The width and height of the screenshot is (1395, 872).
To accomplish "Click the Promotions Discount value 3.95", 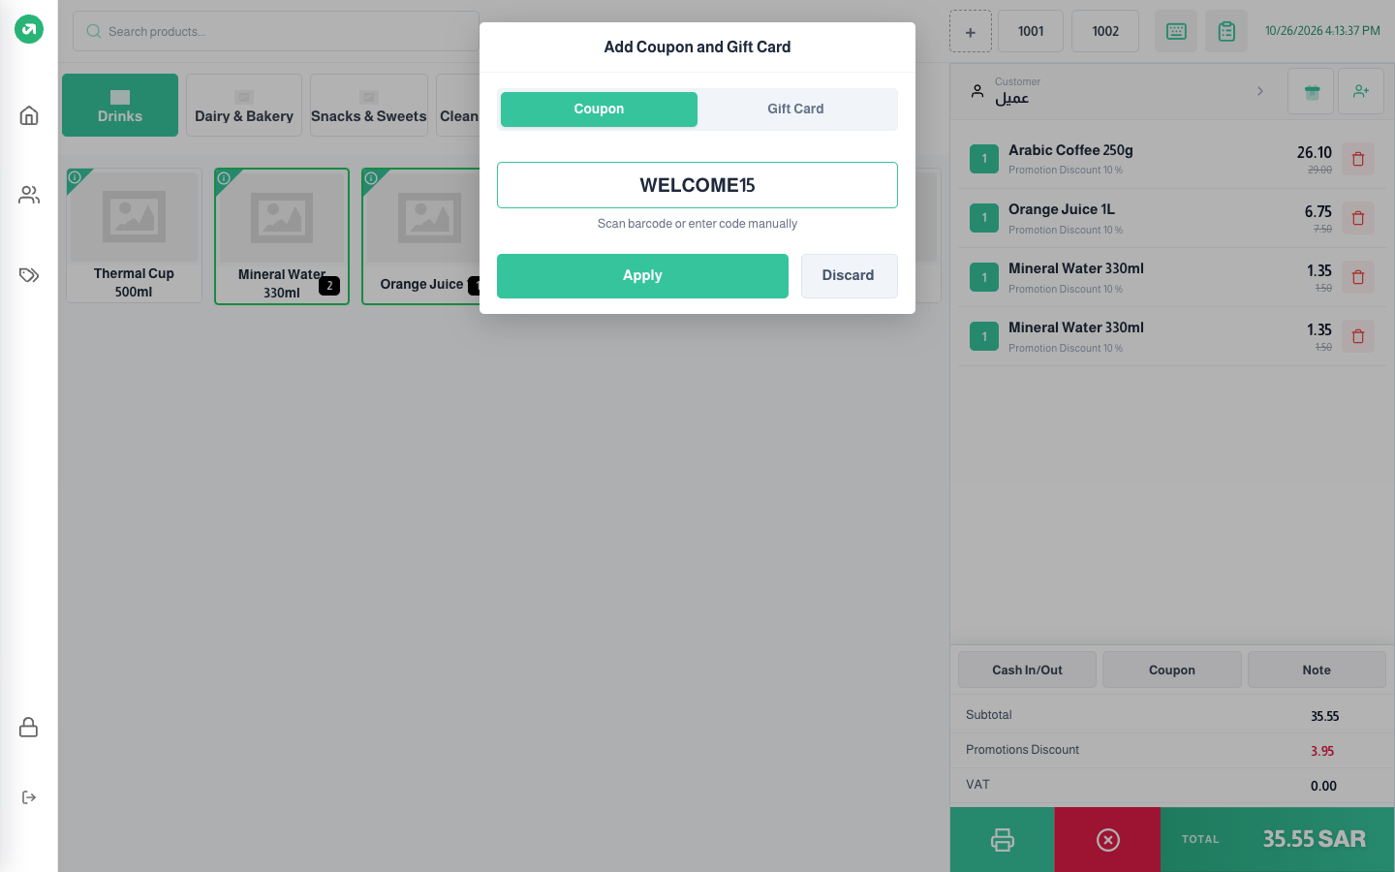I will pos(1322,751).
